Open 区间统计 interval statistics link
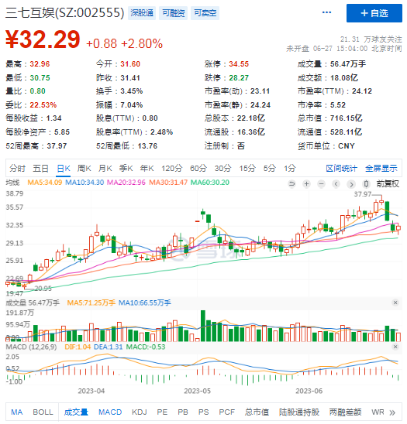 pyautogui.click(x=341, y=169)
